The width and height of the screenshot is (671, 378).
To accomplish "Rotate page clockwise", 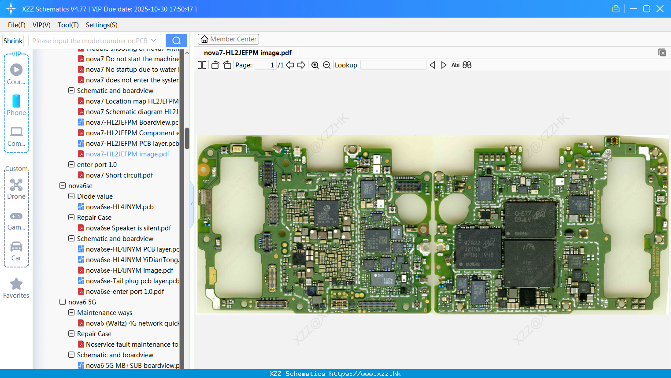I will (227, 65).
